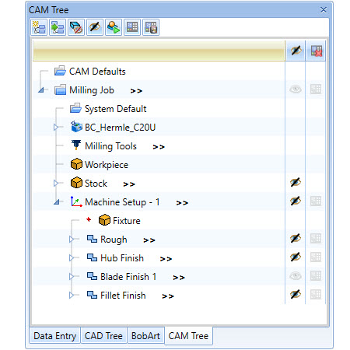This screenshot has width=350, height=350.
Task: Switch to the CAD Tree tab
Action: [x=103, y=336]
